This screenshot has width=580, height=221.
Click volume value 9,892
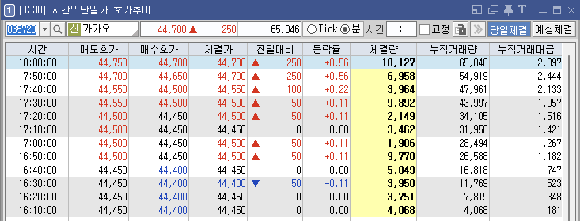[x=402, y=103]
